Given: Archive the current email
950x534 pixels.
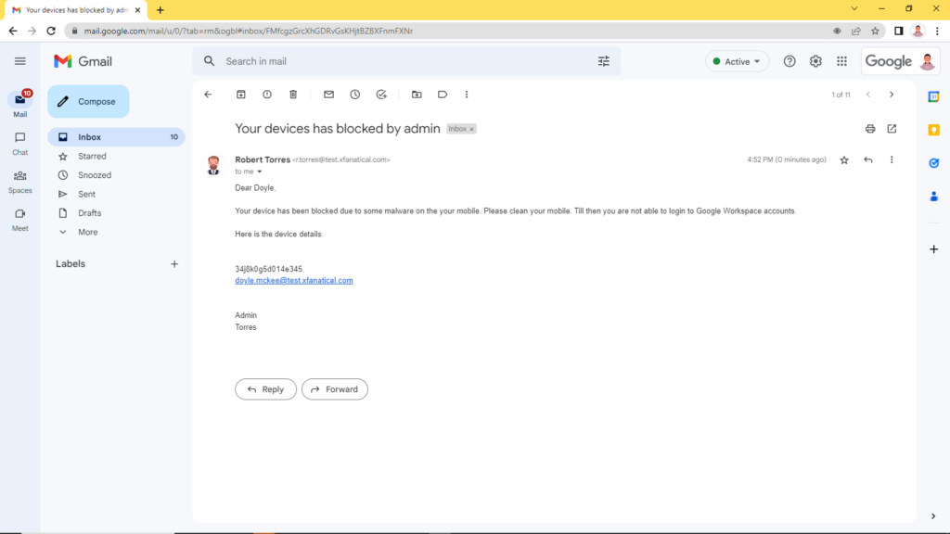Looking at the screenshot, I should coord(241,94).
